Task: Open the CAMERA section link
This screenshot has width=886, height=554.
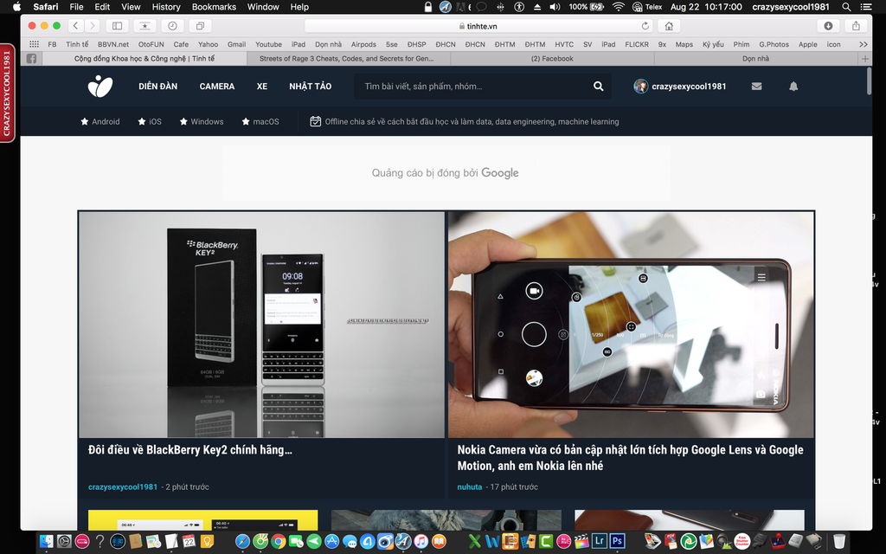Action: pyautogui.click(x=217, y=87)
